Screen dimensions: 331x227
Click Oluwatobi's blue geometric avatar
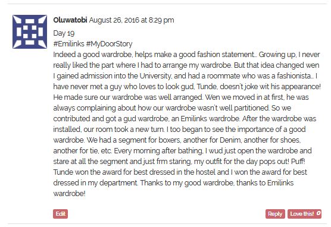(30, 32)
